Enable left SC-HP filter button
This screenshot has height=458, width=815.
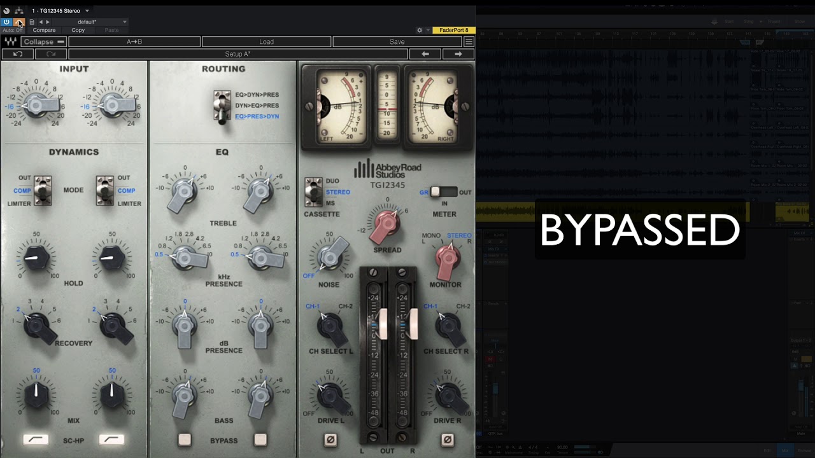coord(36,440)
